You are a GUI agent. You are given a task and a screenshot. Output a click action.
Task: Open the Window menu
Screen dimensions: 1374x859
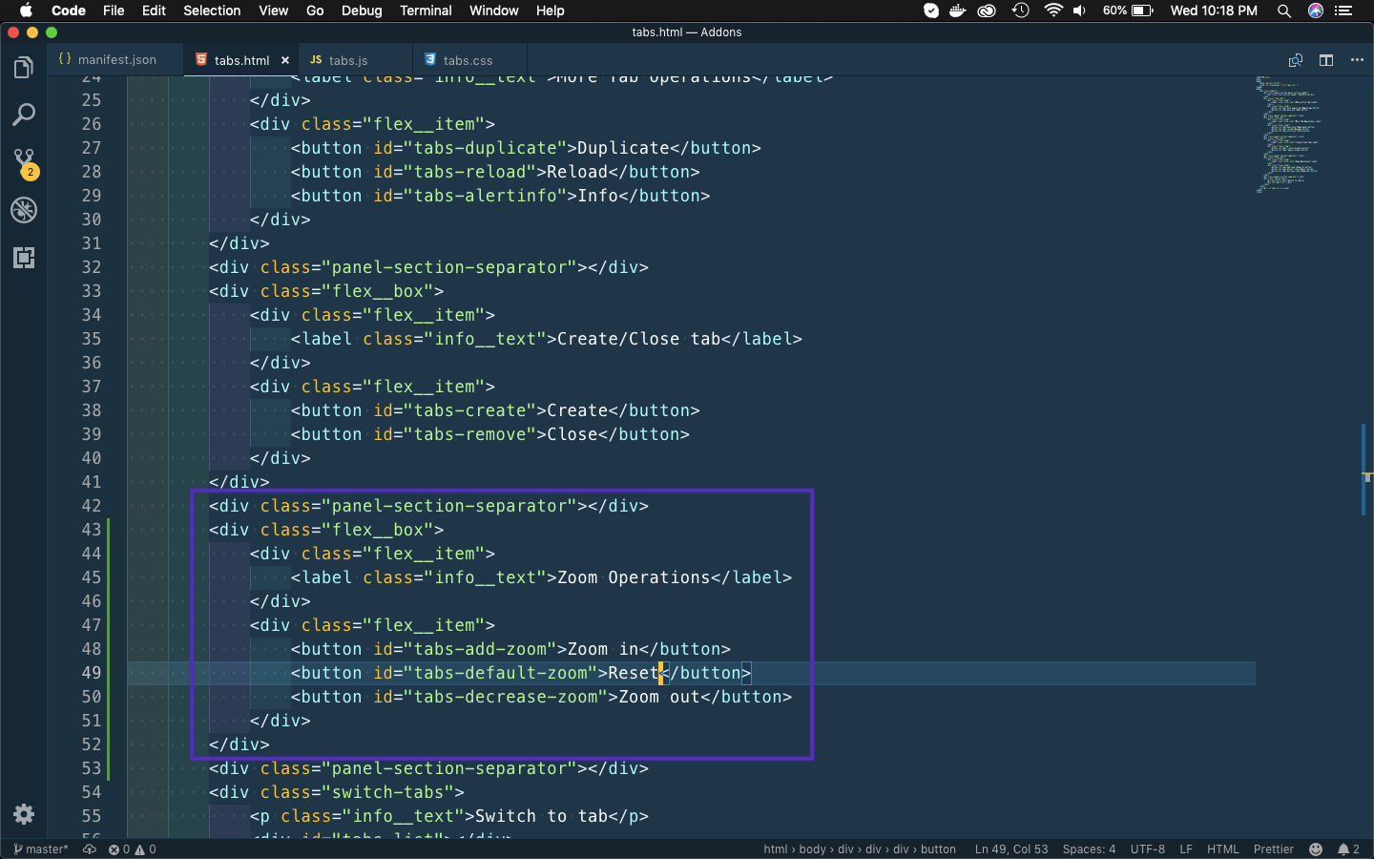tap(493, 10)
